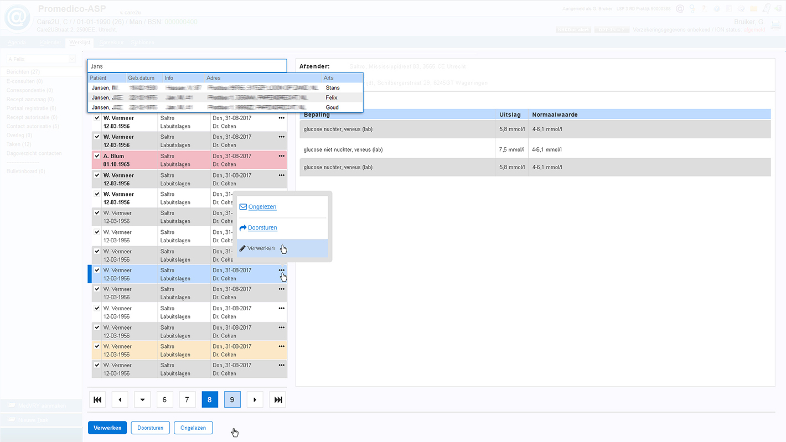Click the patient search field containing Jans

(x=187, y=66)
